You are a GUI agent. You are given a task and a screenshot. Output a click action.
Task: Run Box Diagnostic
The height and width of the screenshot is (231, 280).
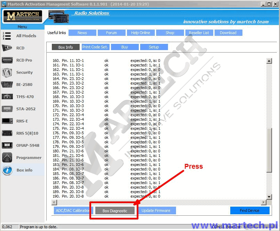click(x=115, y=210)
